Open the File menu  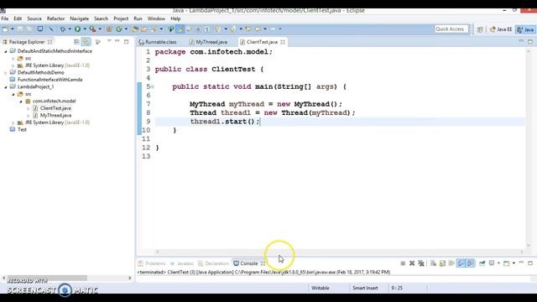click(5, 18)
